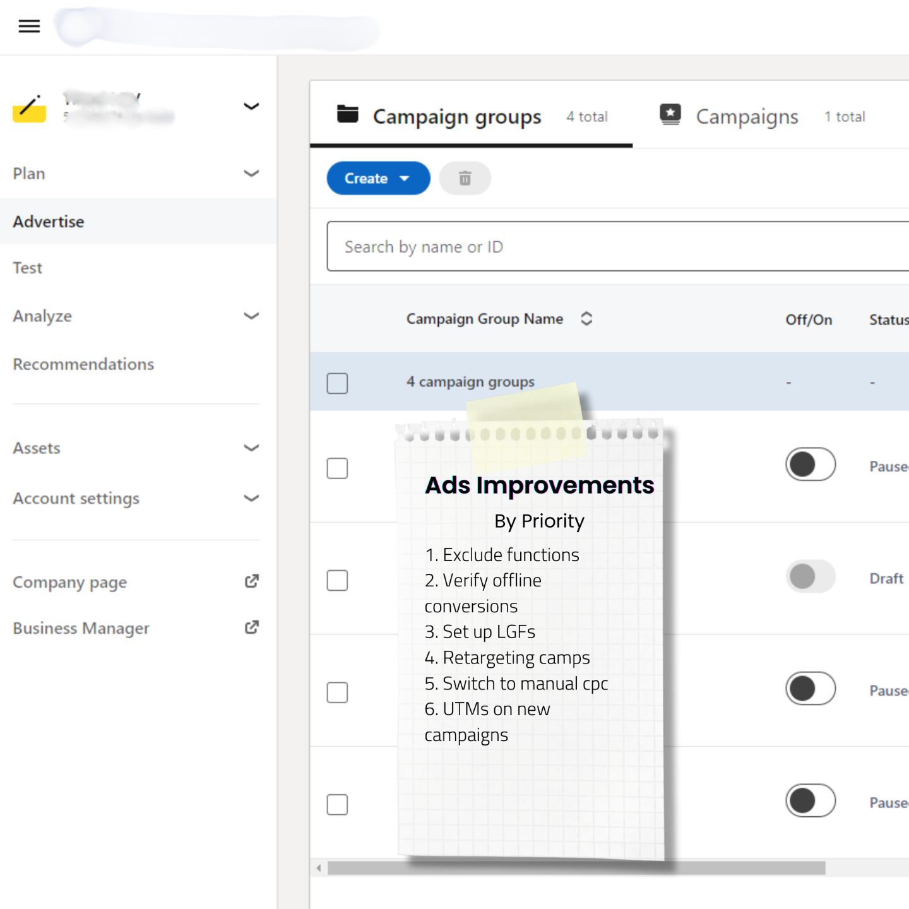Viewport: 909px width, 909px height.
Task: Tick the first campaign group row checkbox
Action: (337, 468)
